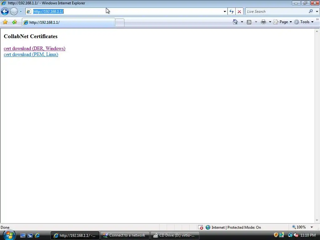Refresh the page with the blue arrows icon
This screenshot has width=320, height=240.
click(232, 12)
